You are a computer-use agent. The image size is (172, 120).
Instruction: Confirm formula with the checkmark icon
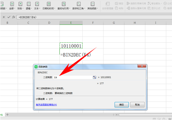(x=9, y=17)
